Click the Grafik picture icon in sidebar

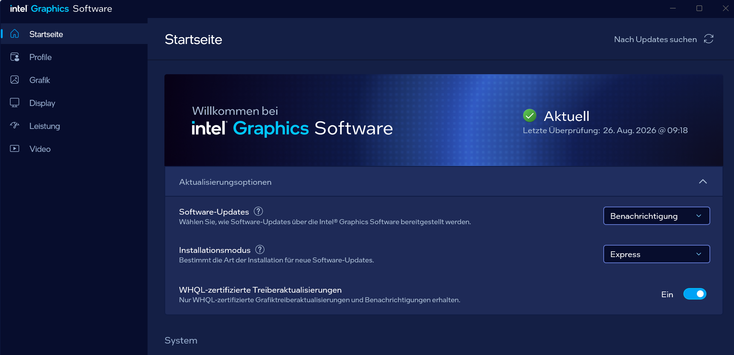pos(15,80)
